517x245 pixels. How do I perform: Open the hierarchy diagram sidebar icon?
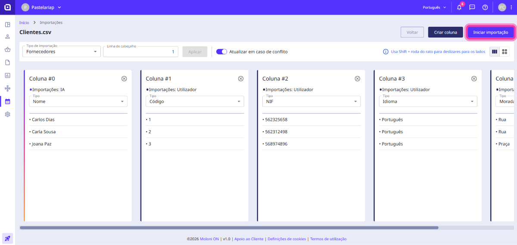pyautogui.click(x=7, y=88)
